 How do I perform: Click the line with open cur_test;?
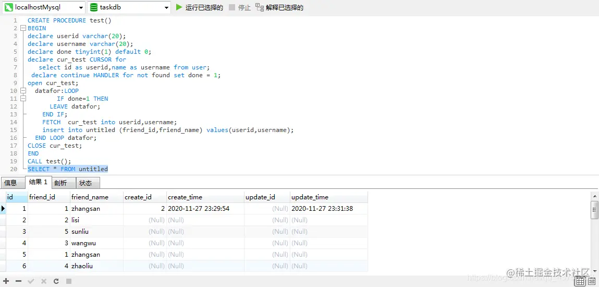point(53,83)
